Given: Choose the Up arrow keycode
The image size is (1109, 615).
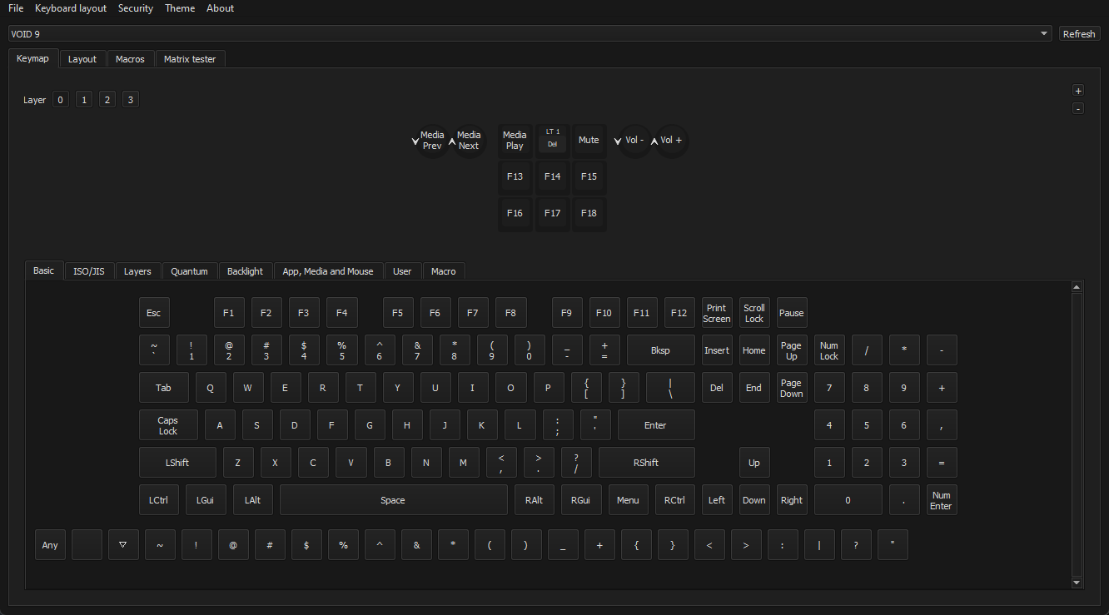Looking at the screenshot, I should pos(754,463).
